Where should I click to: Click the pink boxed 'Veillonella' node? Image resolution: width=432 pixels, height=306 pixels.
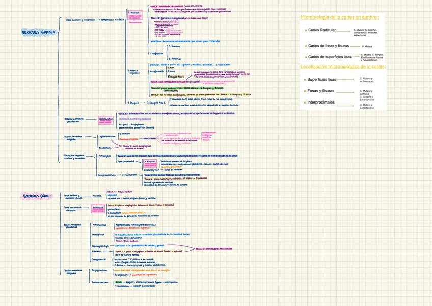tap(98, 209)
